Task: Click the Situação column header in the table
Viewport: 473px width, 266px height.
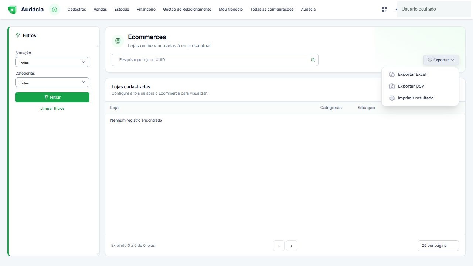Action: [x=366, y=108]
